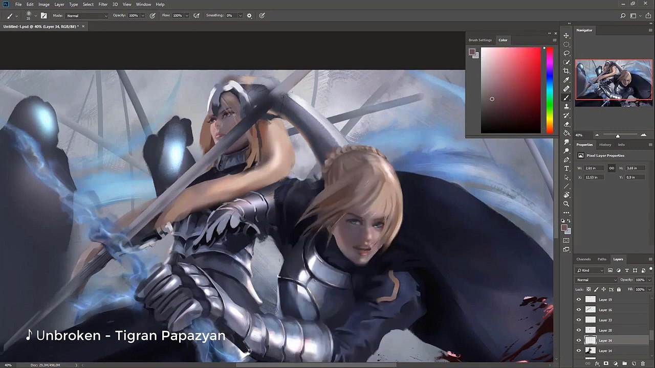
Task: Open the brush settings panel toggle
Action: click(x=44, y=15)
